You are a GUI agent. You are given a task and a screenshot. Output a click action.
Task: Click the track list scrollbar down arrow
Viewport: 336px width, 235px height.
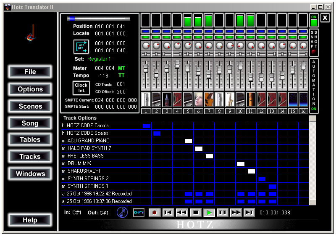point(312,202)
